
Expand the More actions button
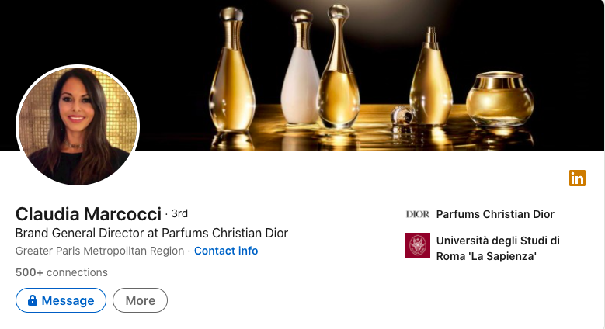[140, 300]
